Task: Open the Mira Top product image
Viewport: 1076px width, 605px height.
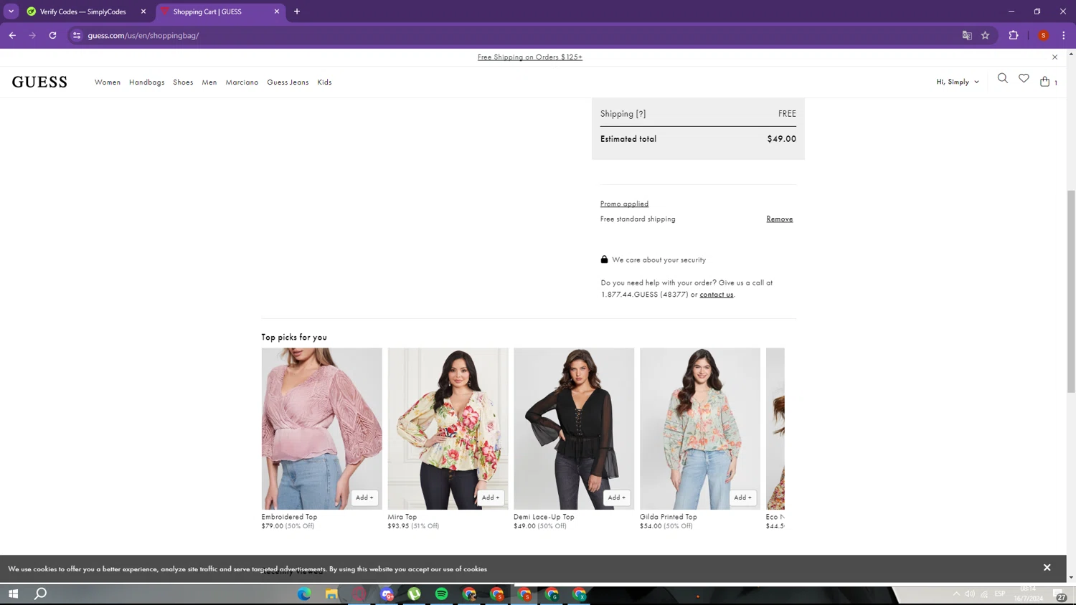Action: (x=448, y=429)
